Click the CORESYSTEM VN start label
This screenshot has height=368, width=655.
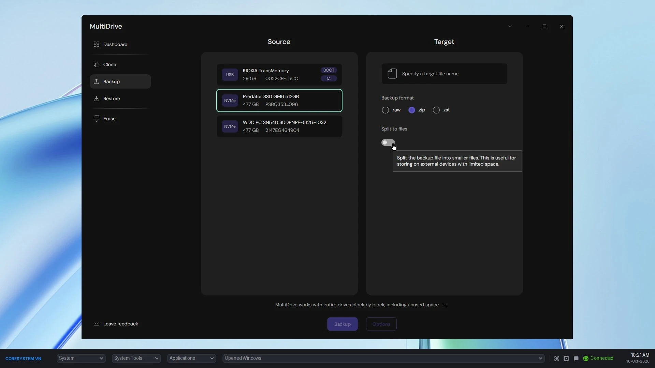pos(23,358)
